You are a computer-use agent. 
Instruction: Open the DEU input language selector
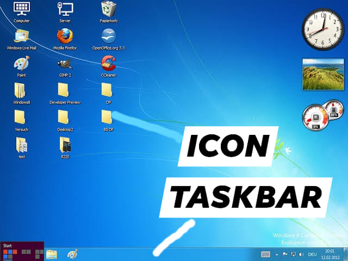tap(312, 254)
